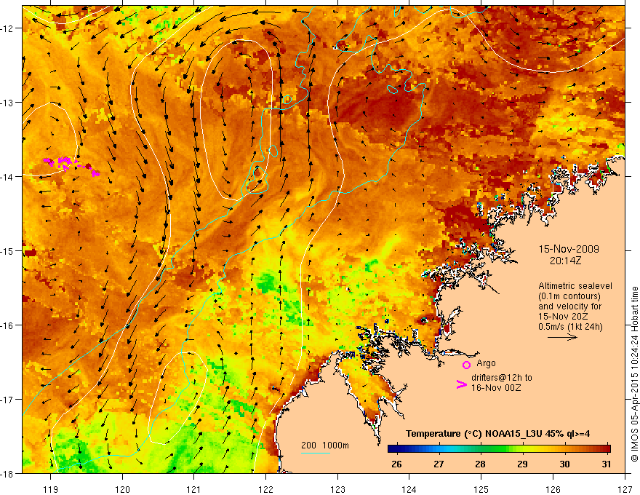Click the 'drifters@12h to' legend label
Screen dimensions: 640x495
(x=502, y=378)
